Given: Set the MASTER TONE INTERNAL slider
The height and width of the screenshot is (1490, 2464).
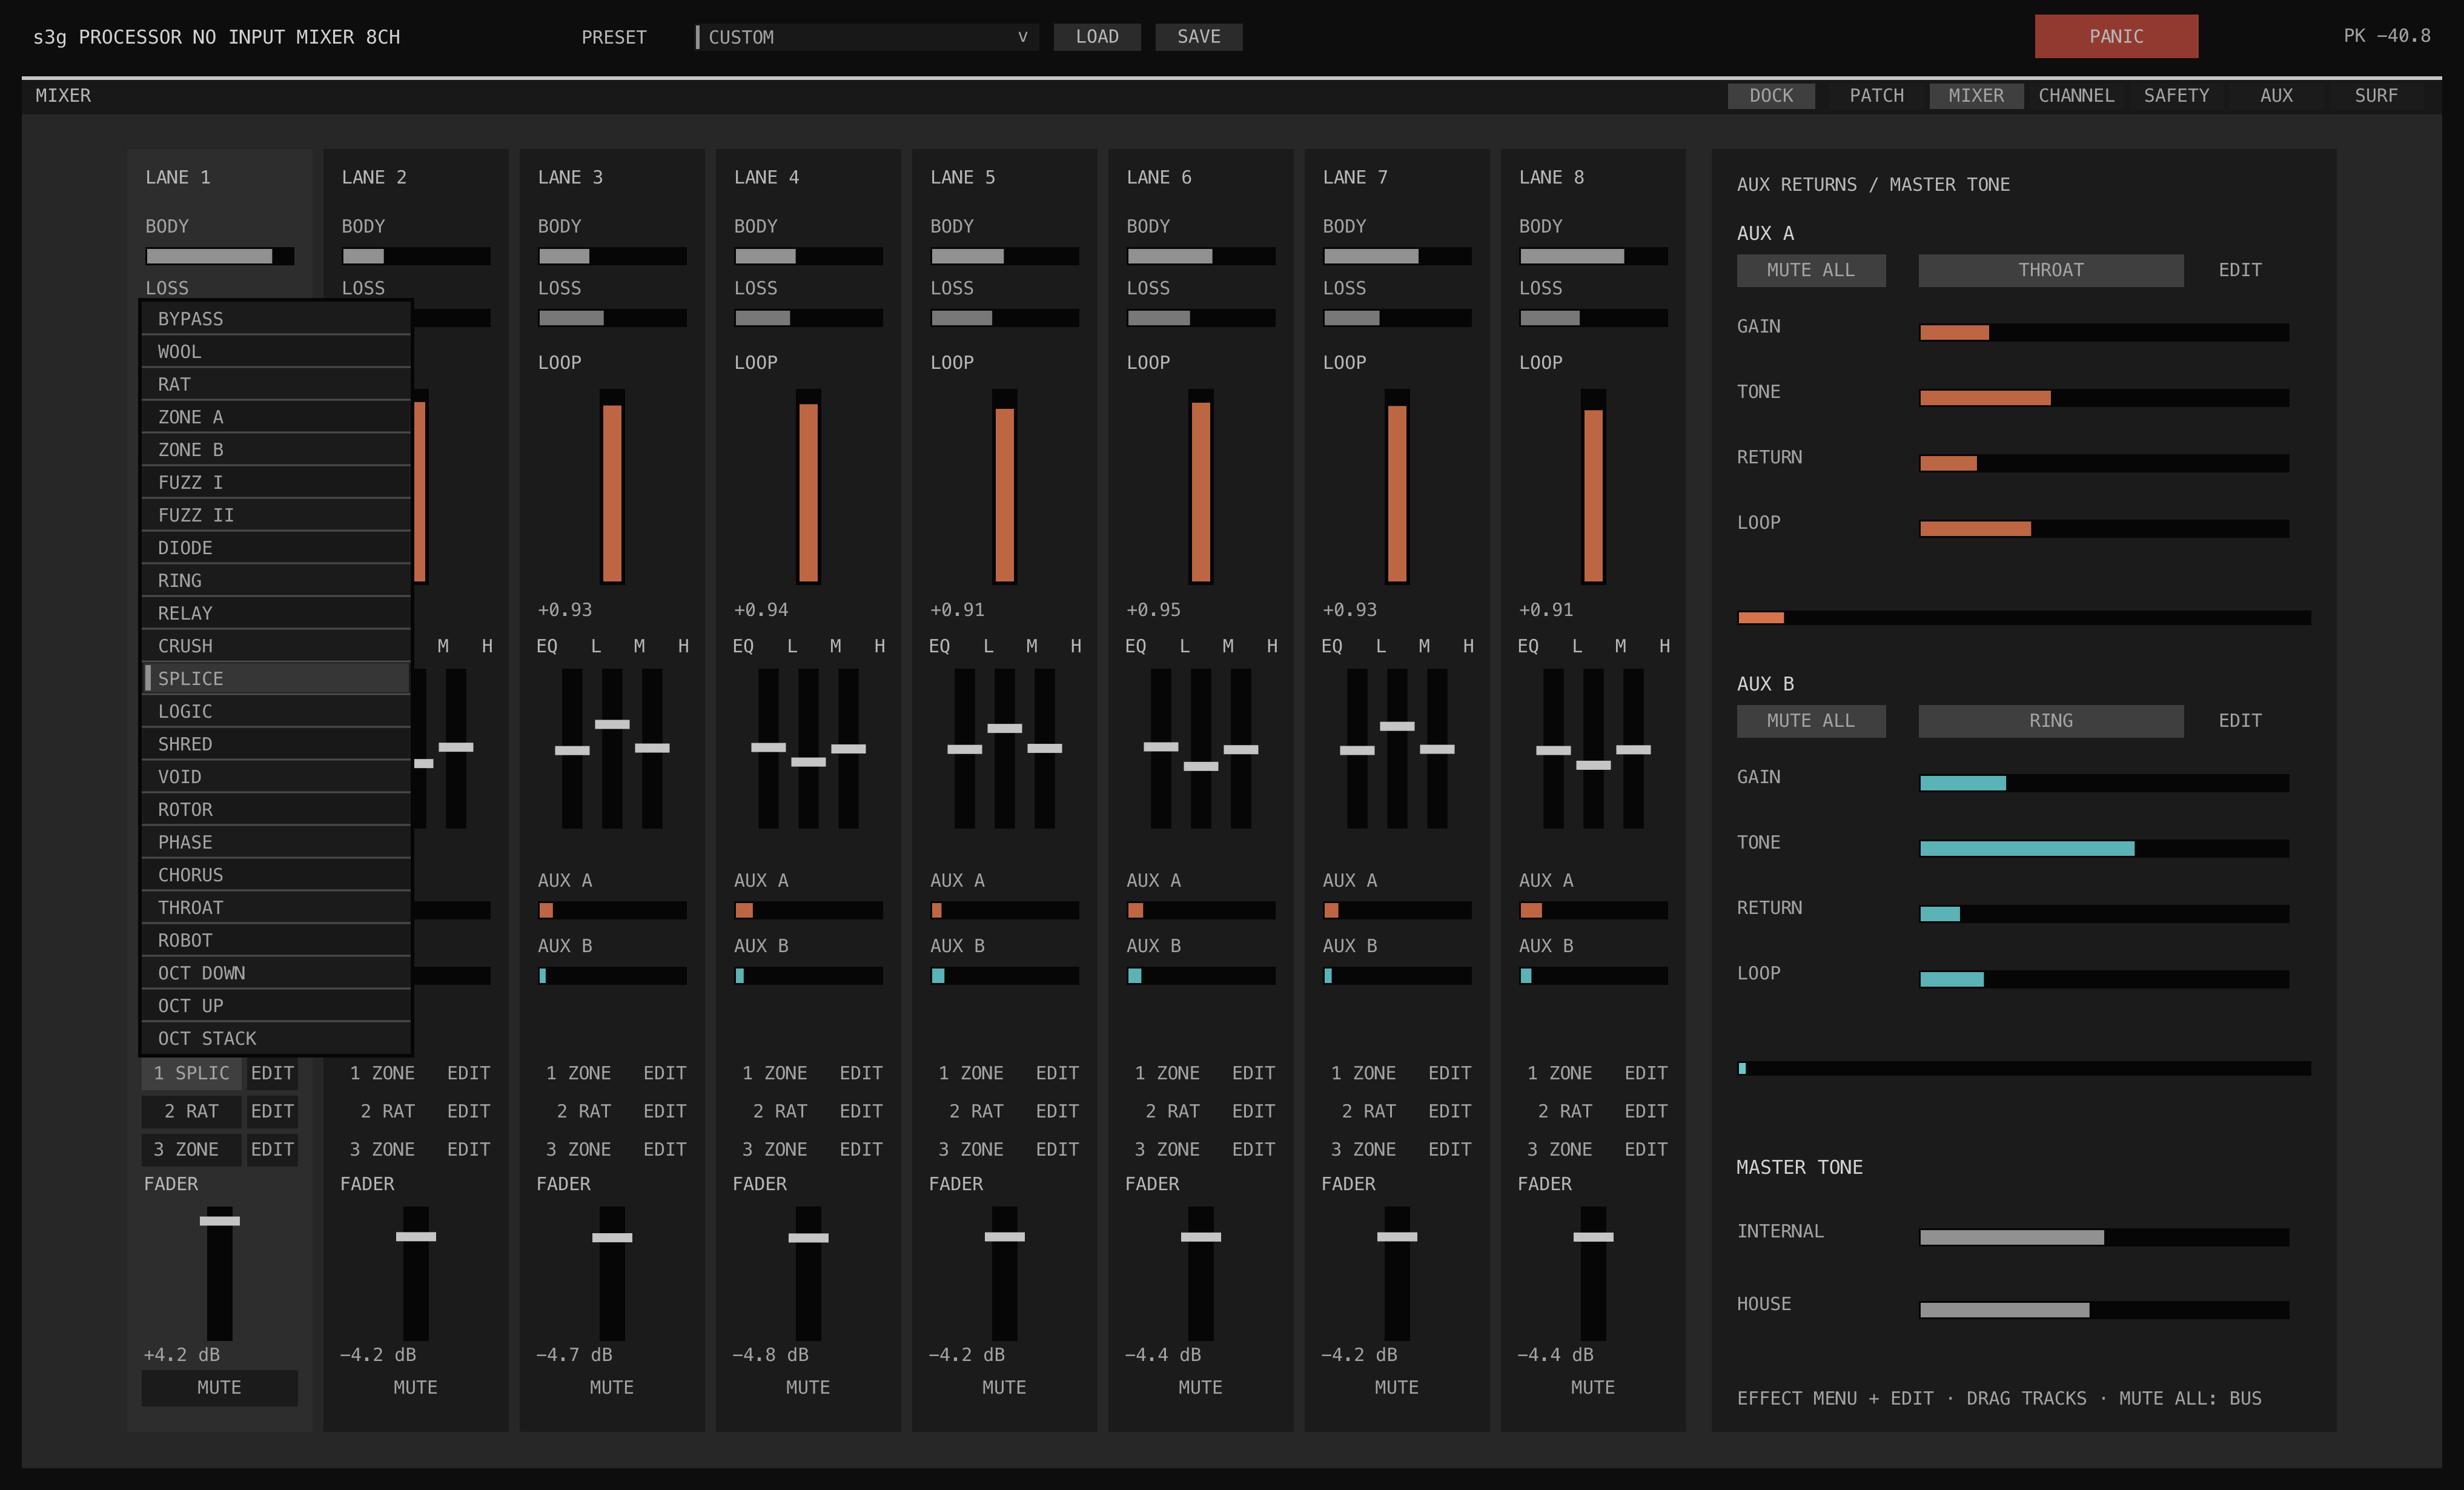Looking at the screenshot, I should click(x=2104, y=1238).
